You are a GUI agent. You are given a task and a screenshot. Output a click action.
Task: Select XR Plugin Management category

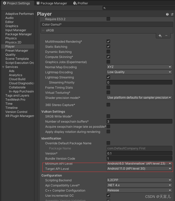(x=18, y=116)
